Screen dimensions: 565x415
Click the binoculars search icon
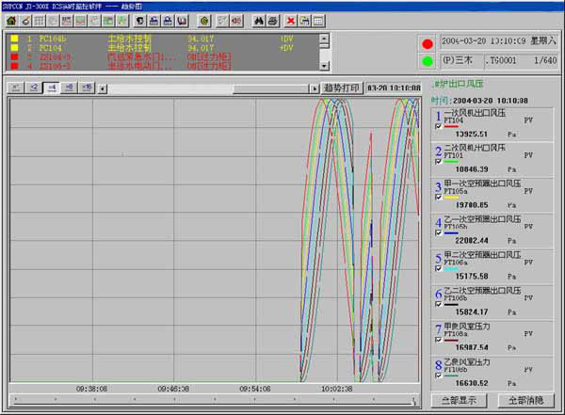coord(259,21)
